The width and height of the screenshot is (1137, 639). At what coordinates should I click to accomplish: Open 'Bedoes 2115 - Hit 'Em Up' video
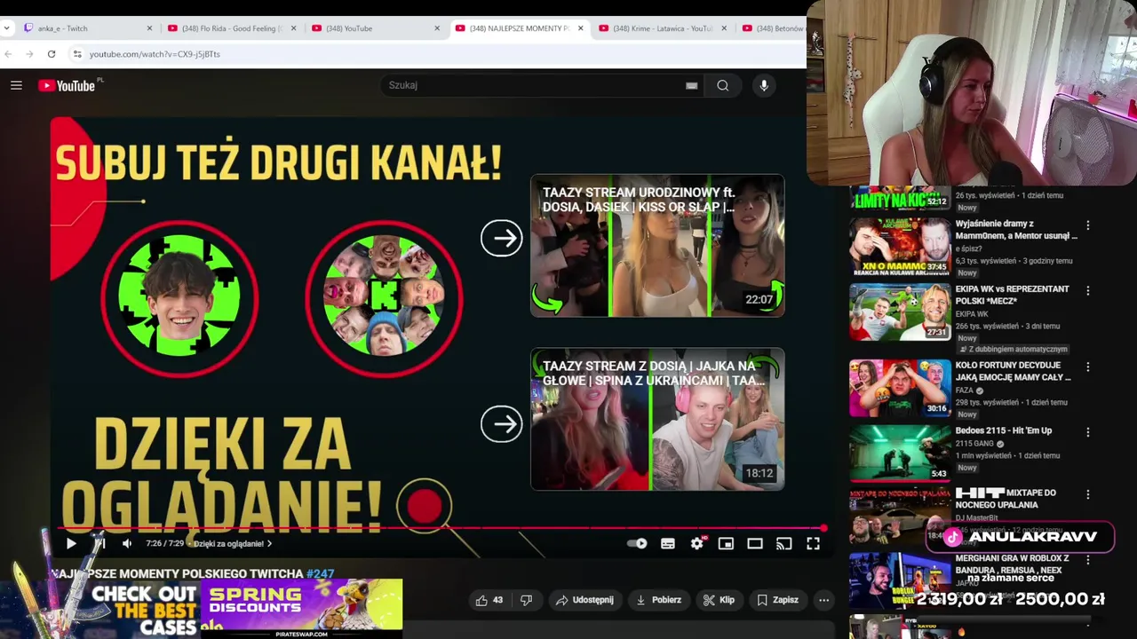coord(1003,430)
